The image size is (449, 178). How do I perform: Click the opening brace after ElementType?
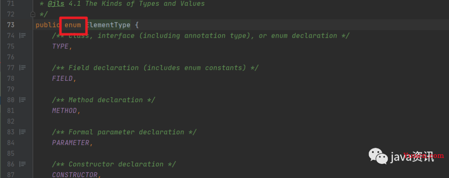point(137,25)
